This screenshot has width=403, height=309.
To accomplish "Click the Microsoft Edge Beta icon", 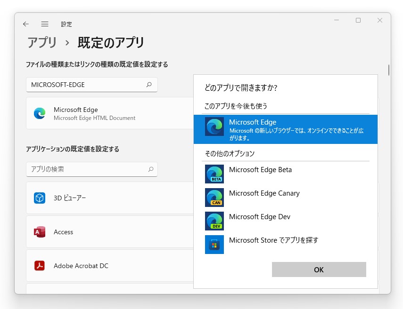I will (x=214, y=174).
